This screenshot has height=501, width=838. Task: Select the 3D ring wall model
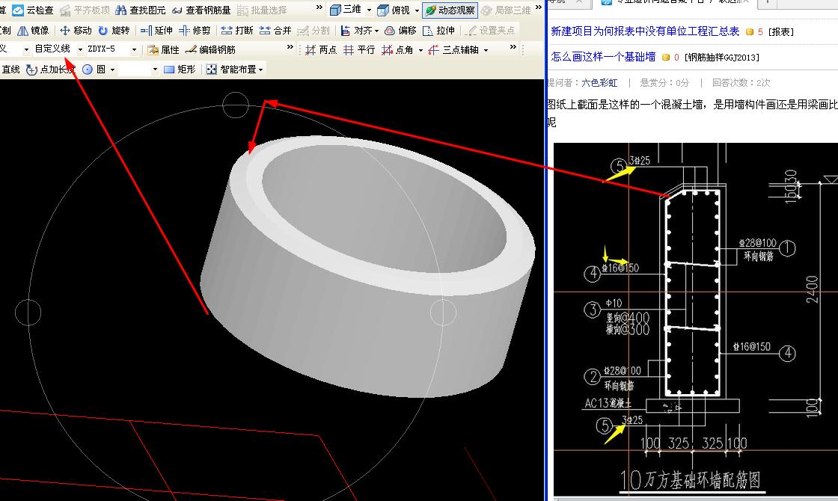367,266
